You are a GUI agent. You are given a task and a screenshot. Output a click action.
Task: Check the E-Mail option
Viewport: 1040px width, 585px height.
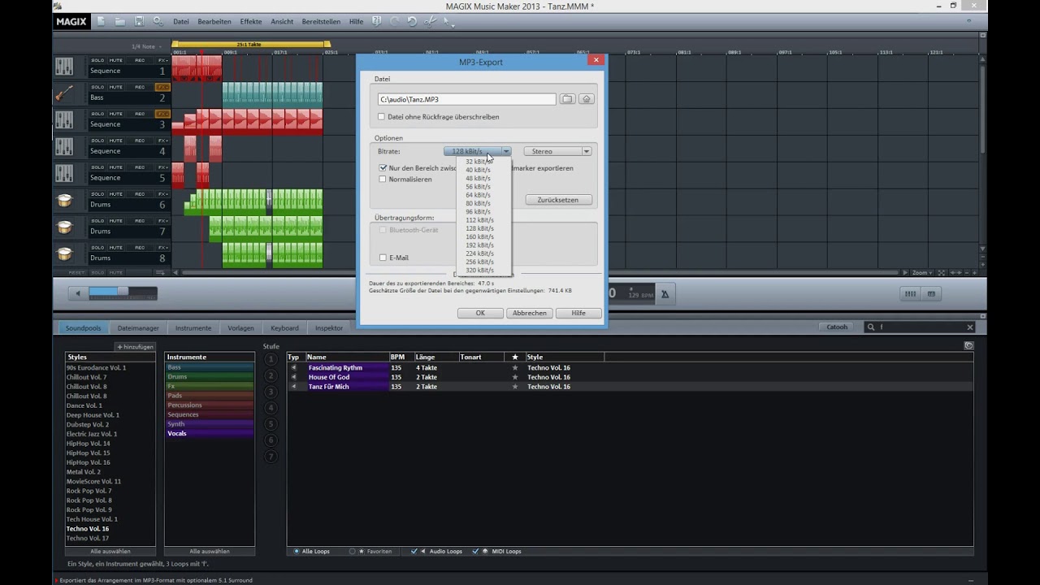[x=383, y=258]
